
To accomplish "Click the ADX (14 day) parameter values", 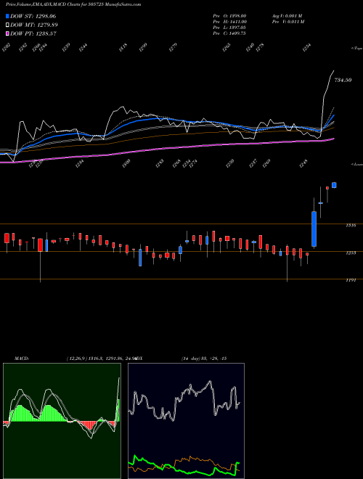I will click(x=204, y=359).
